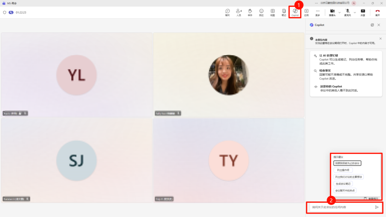386x217 pixels.
Task: Click the Copilot message input box
Action: point(339,207)
